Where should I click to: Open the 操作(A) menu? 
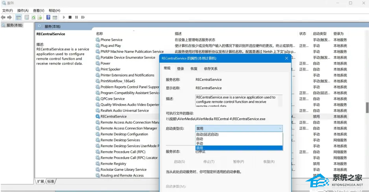point(23,11)
